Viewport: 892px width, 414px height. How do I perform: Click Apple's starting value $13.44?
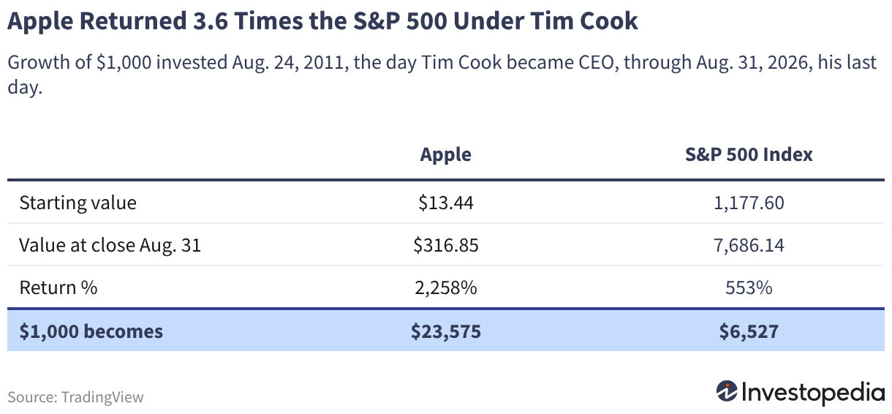[446, 203]
